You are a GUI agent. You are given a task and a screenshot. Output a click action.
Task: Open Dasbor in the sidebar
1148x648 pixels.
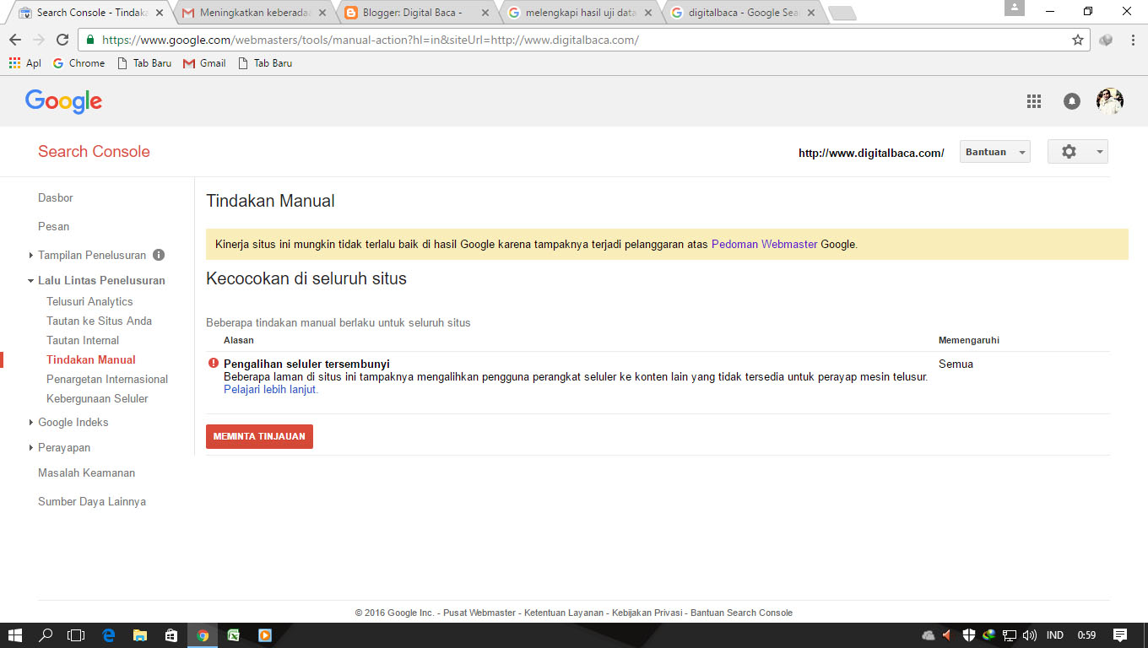[x=56, y=197]
